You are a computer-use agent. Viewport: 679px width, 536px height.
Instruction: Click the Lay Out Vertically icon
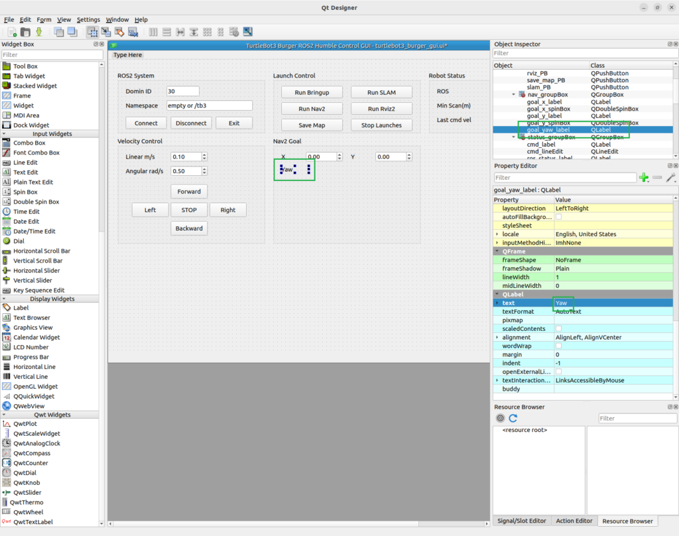click(166, 32)
